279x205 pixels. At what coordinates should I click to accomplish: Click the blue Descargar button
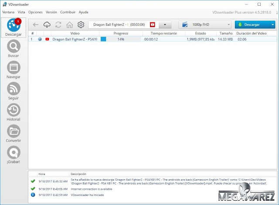point(252,24)
